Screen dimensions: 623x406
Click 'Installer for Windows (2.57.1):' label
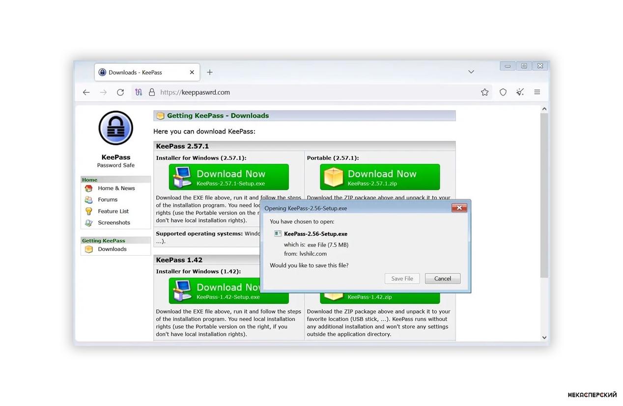(x=201, y=158)
